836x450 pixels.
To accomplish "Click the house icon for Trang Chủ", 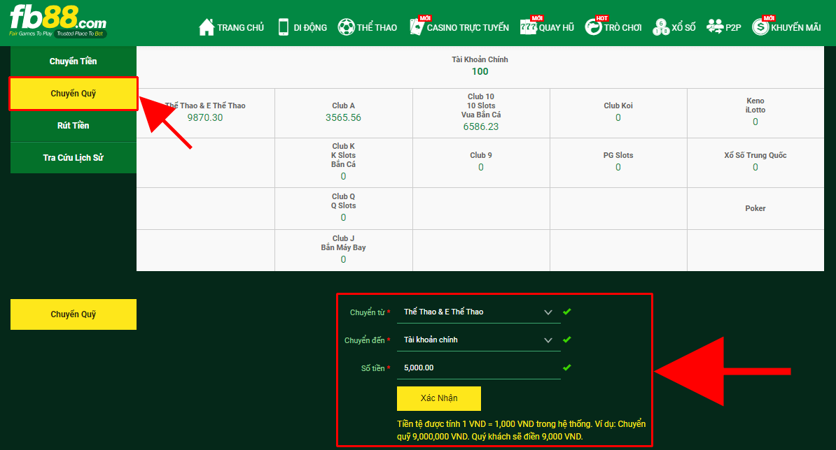I will (206, 27).
